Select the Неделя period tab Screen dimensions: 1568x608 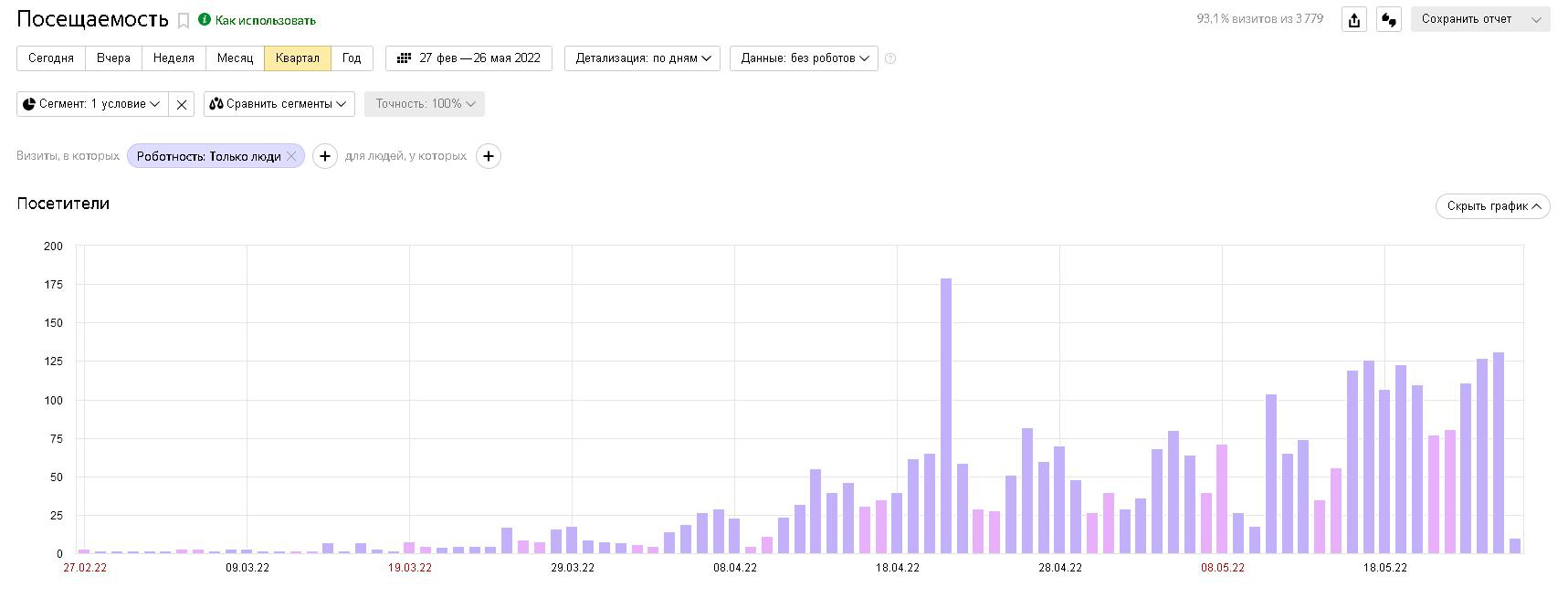pos(174,58)
